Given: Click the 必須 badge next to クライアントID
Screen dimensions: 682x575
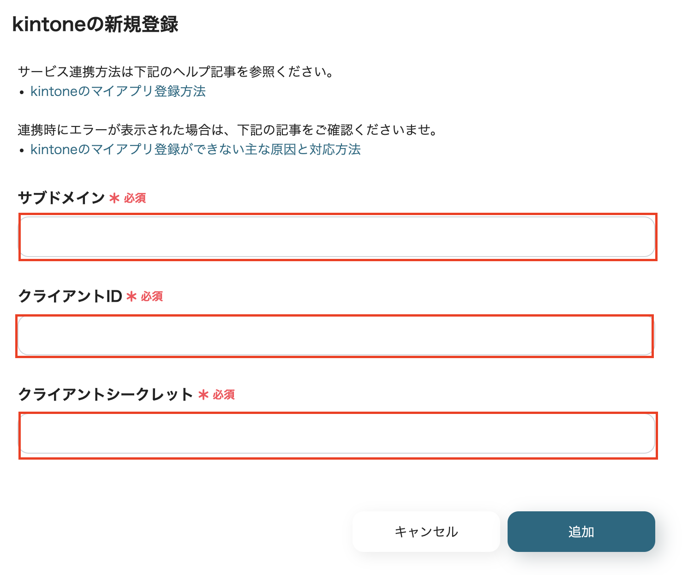Looking at the screenshot, I should [x=151, y=297].
